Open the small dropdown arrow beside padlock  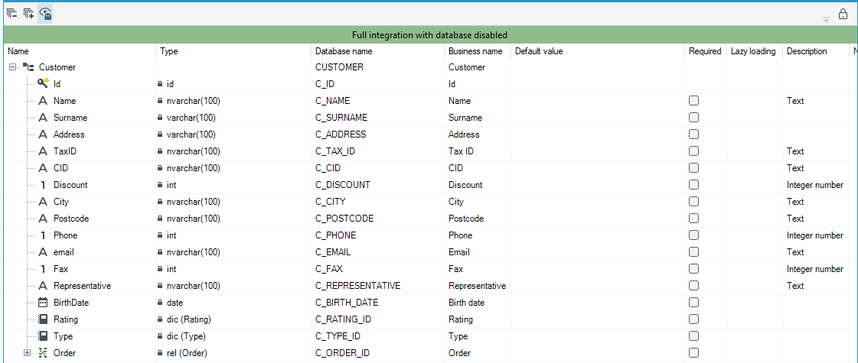tap(827, 20)
